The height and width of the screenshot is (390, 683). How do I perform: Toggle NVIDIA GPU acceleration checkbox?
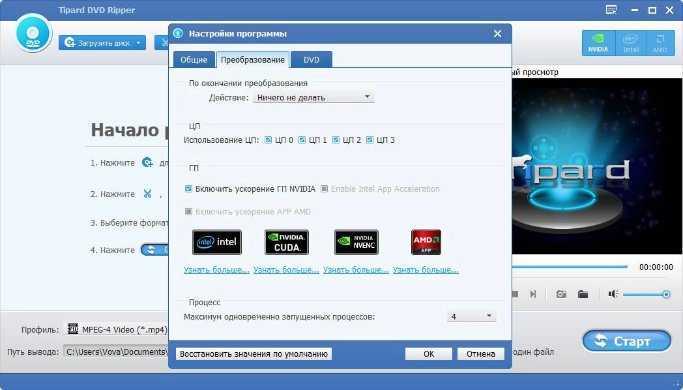coord(188,188)
